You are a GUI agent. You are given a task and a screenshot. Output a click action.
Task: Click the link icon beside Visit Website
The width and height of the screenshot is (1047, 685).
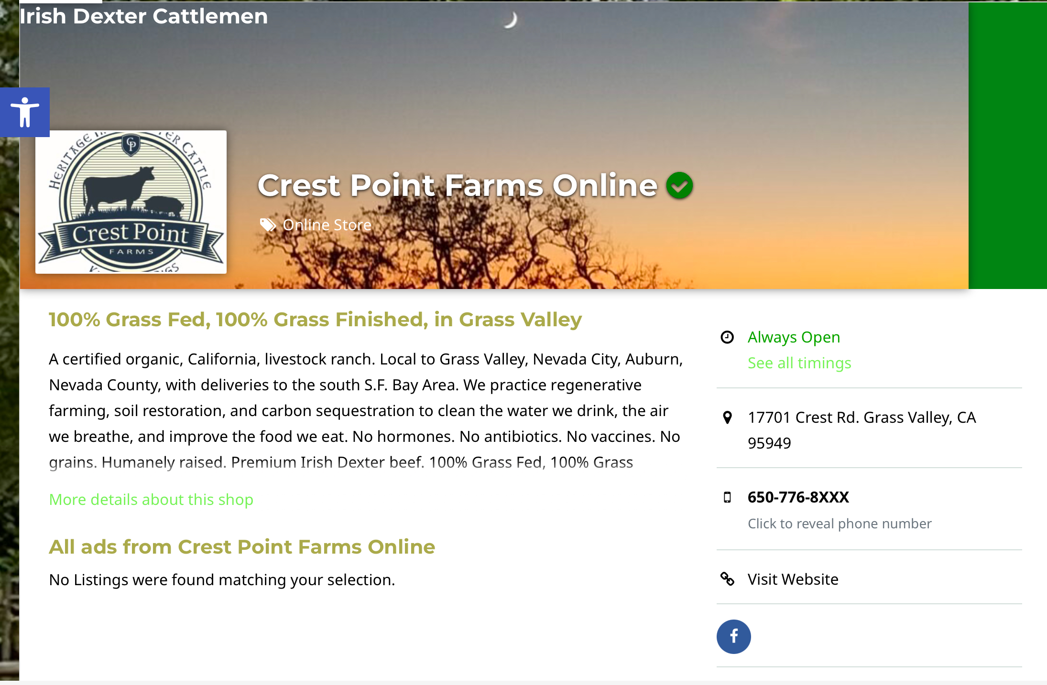[727, 579]
